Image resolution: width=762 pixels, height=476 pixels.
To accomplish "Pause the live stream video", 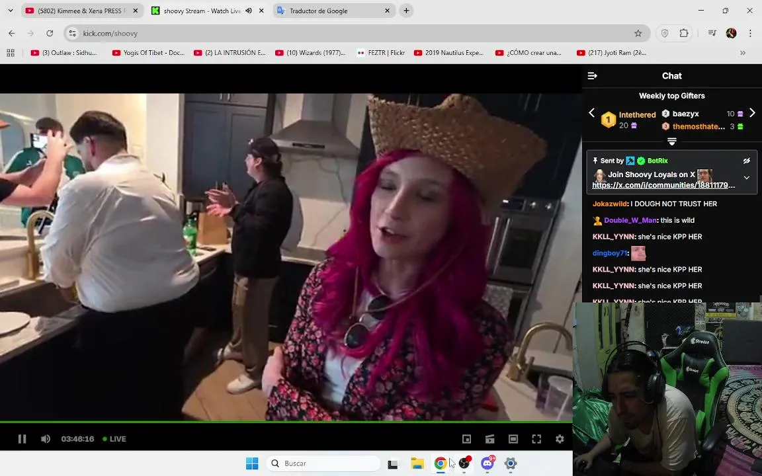I will [22, 438].
